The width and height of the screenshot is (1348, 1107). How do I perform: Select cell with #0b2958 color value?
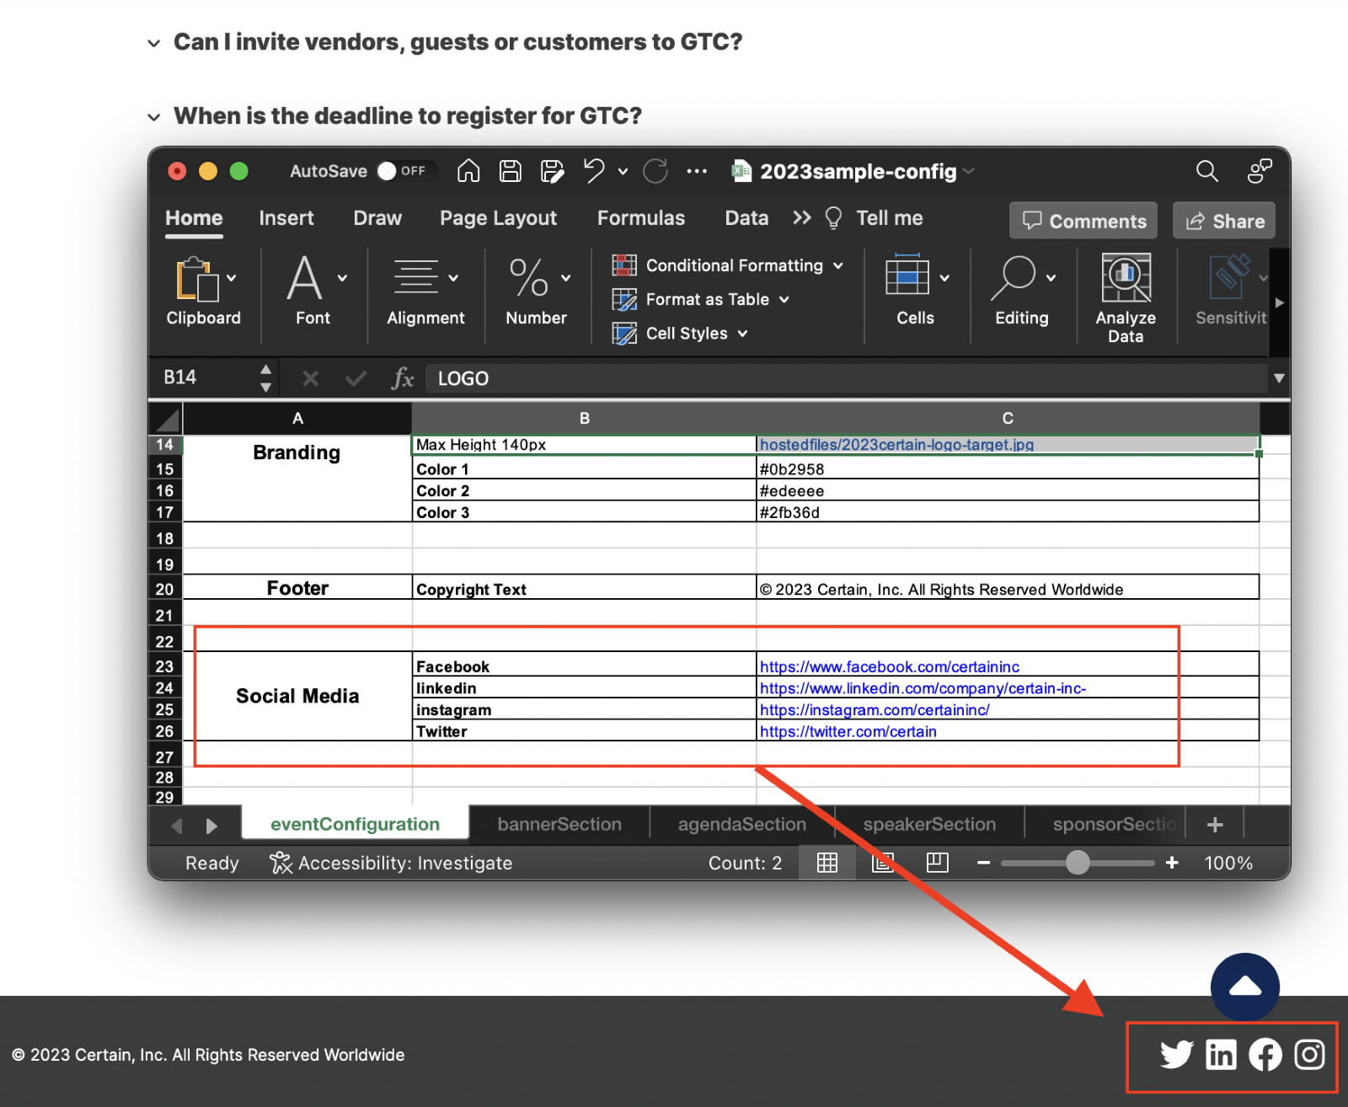tap(1008, 468)
